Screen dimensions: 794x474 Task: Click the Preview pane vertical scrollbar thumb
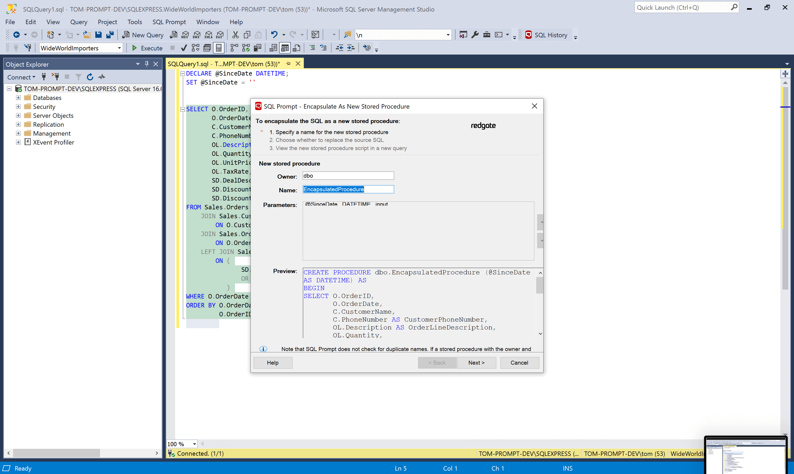click(x=540, y=285)
